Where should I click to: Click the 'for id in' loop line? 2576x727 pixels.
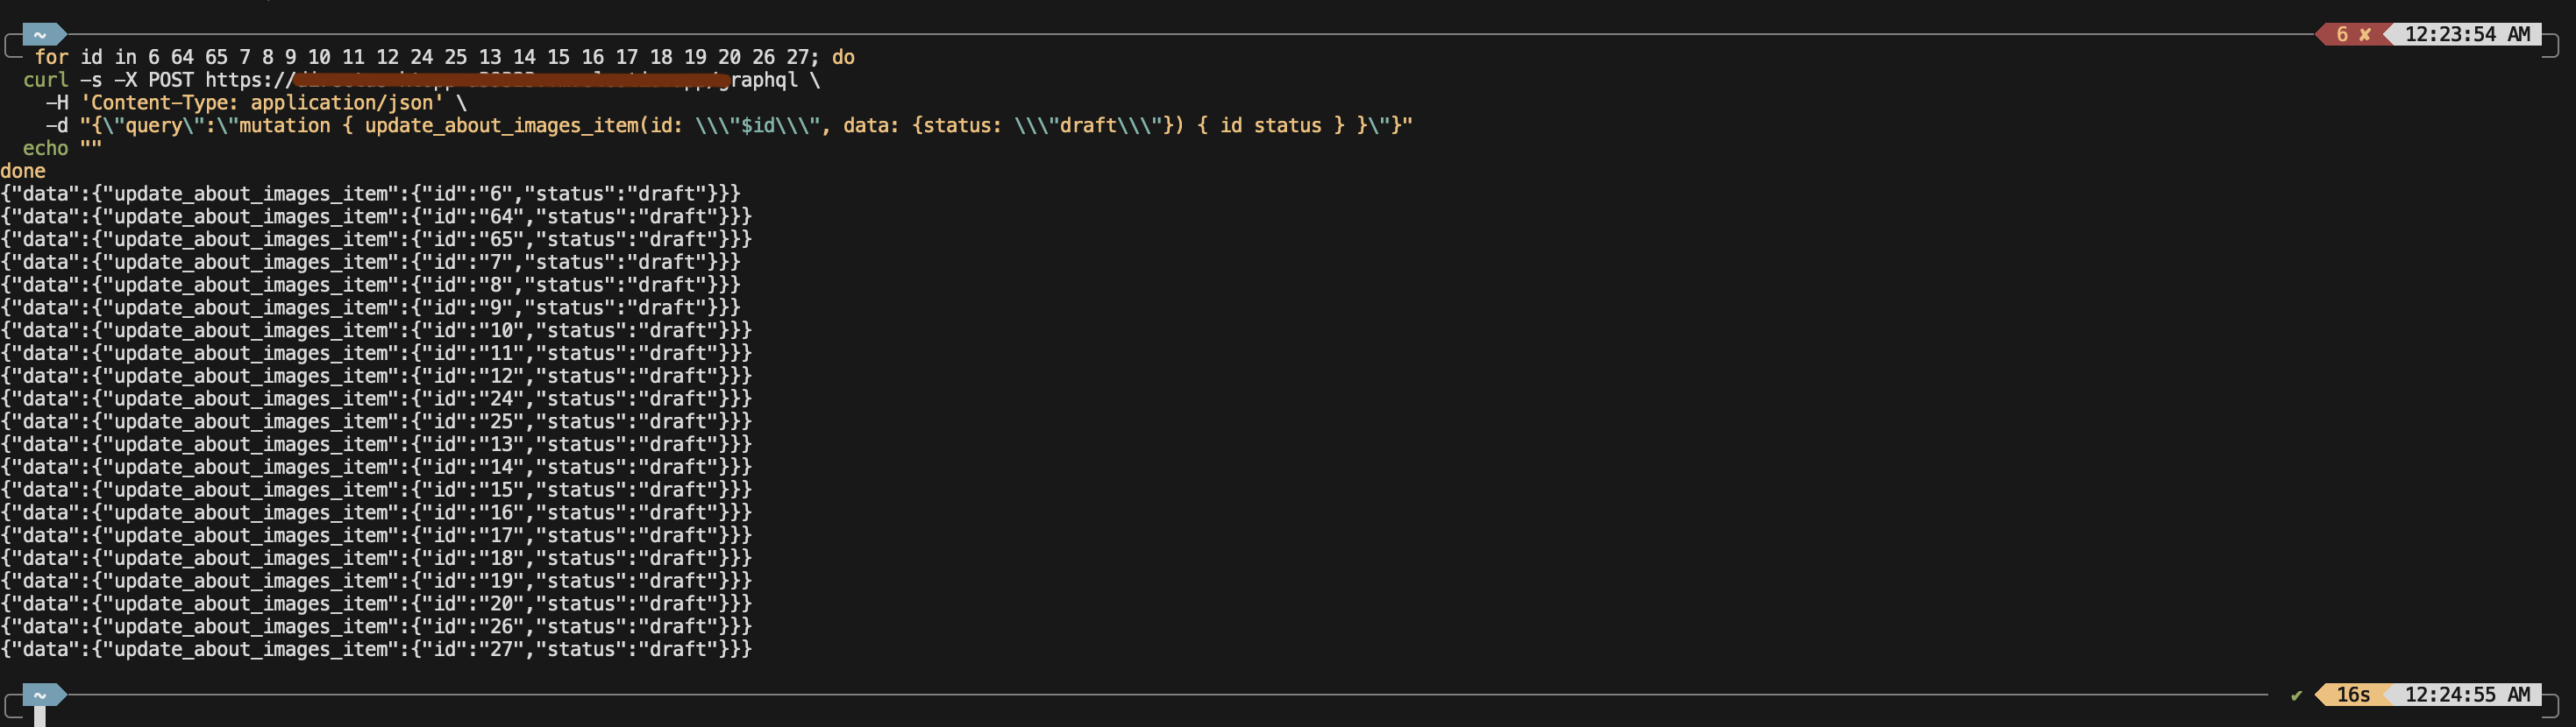[444, 57]
